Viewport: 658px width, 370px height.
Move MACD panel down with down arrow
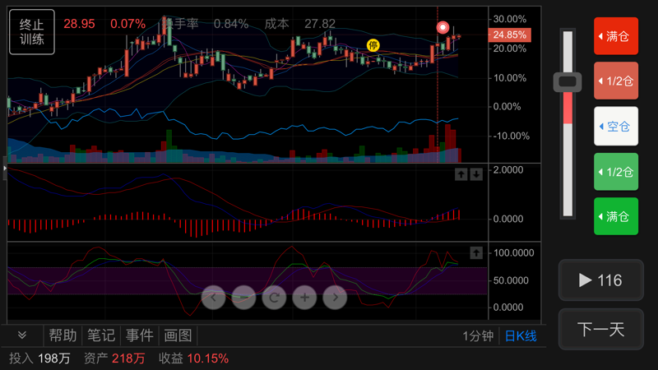click(476, 174)
